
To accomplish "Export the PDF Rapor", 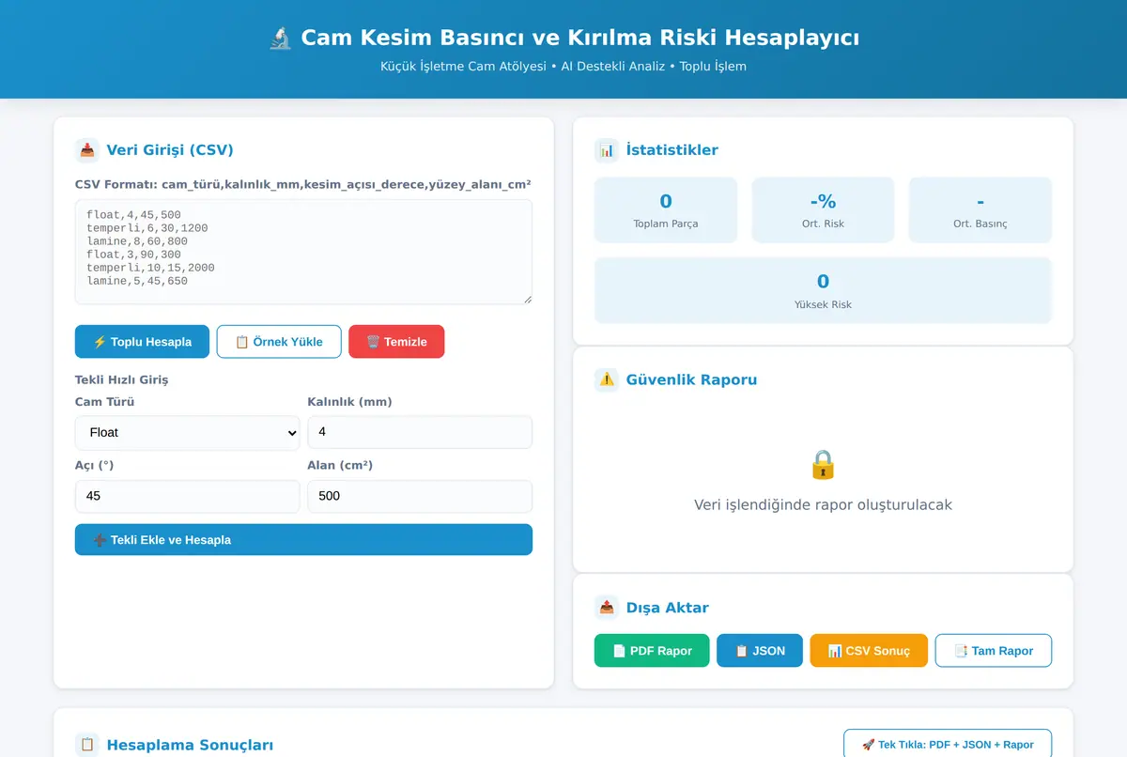I will coord(652,651).
